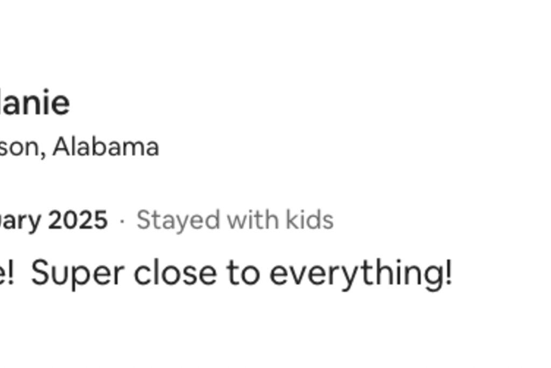Screen dimensions: 551x368
Task: Click the review sentence "Super close to everything!"
Action: point(242,274)
